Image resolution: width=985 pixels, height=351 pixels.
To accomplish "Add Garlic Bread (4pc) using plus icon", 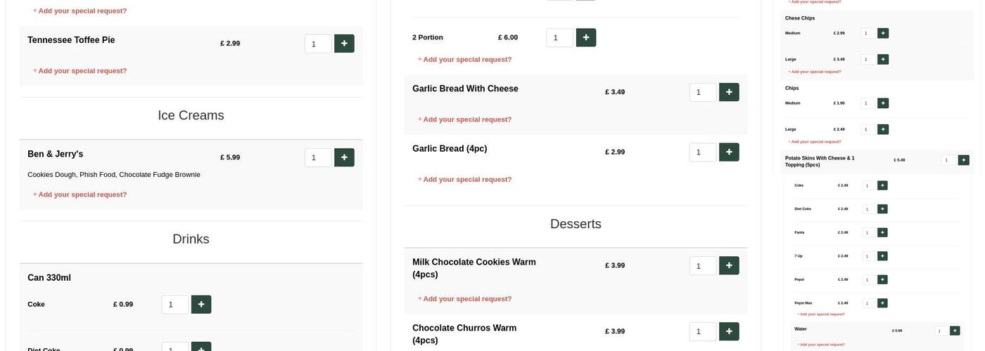I will [x=729, y=152].
